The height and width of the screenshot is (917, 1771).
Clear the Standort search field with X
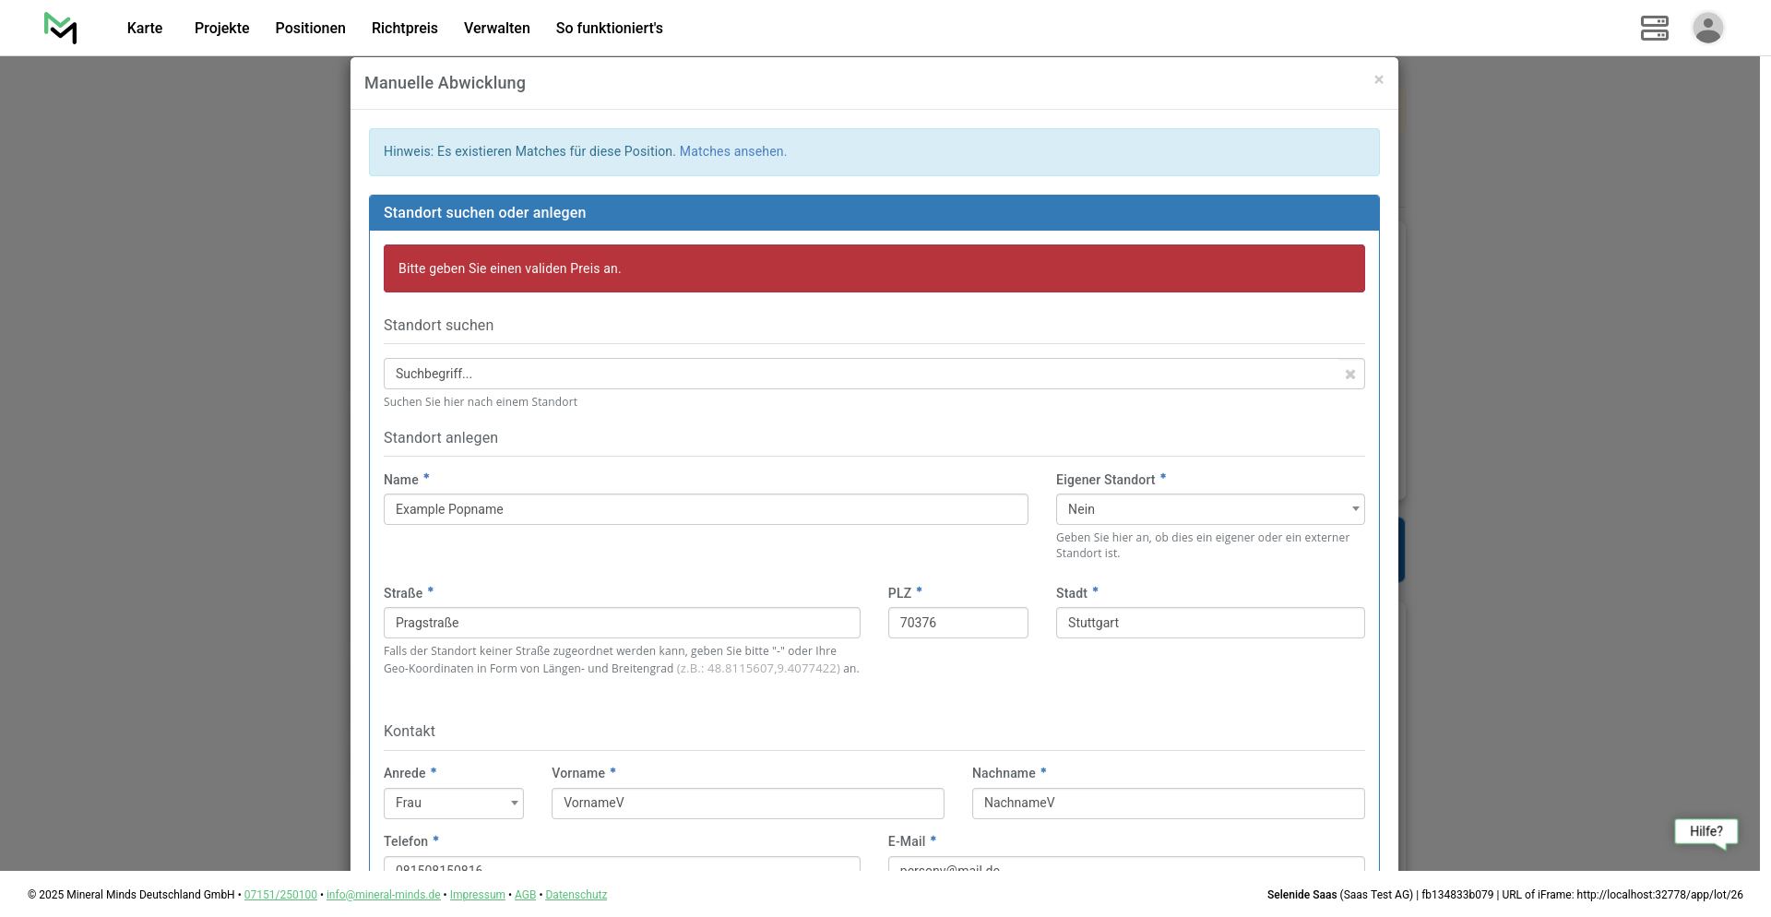click(x=1349, y=375)
